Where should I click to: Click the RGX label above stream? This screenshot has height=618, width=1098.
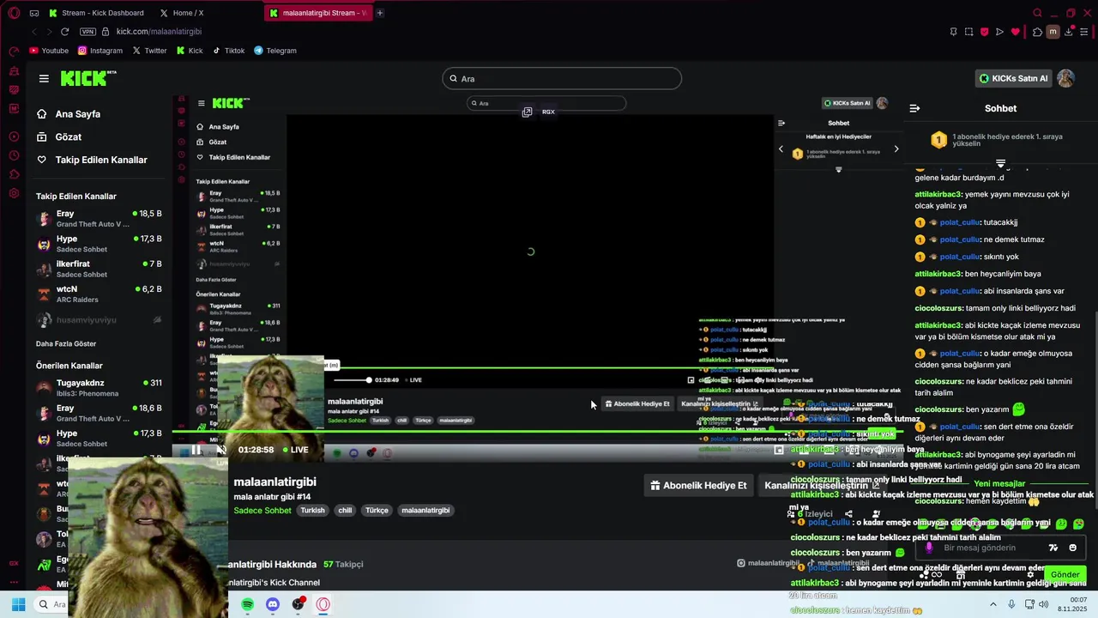548,112
